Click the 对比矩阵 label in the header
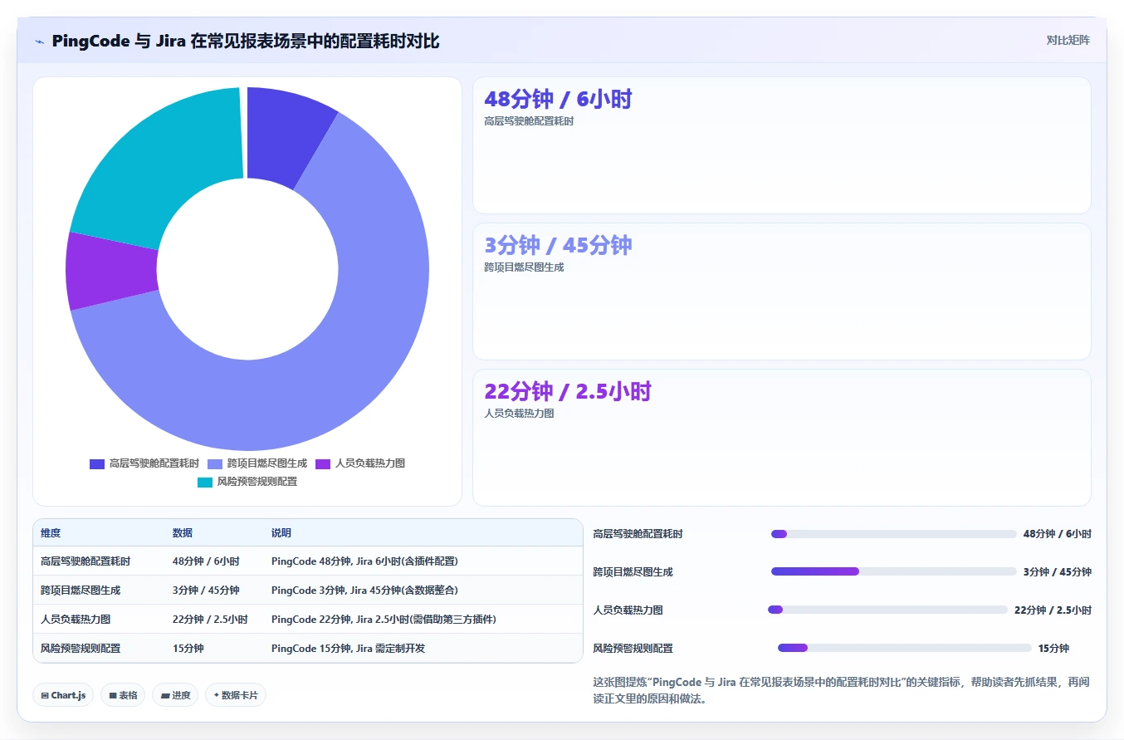Screen dimensions: 1124x740 coord(1068,40)
